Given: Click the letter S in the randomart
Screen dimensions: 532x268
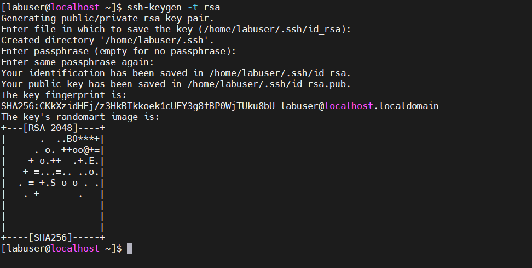Looking at the screenshot, I should pyautogui.click(x=53, y=183).
